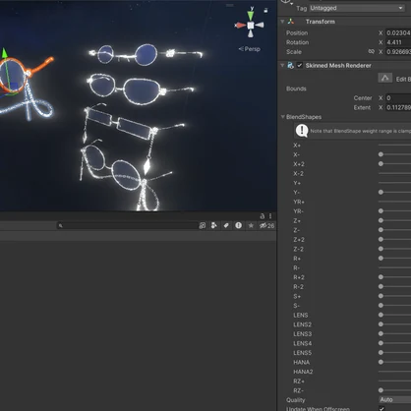Edit the Rotation X value 4.411
This screenshot has height=411, width=411.
398,42
